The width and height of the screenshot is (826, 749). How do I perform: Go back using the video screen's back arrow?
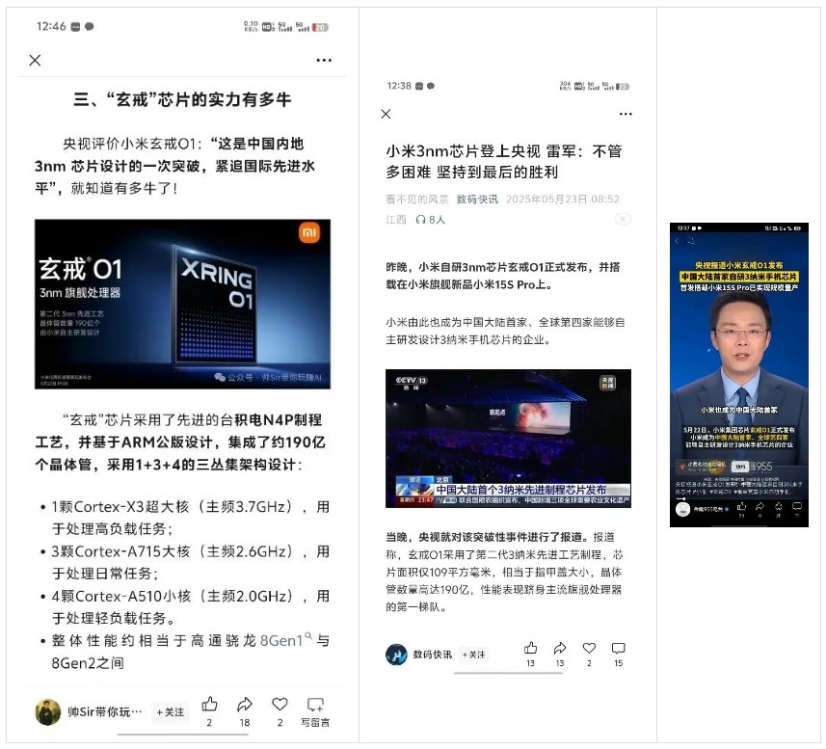(x=678, y=241)
